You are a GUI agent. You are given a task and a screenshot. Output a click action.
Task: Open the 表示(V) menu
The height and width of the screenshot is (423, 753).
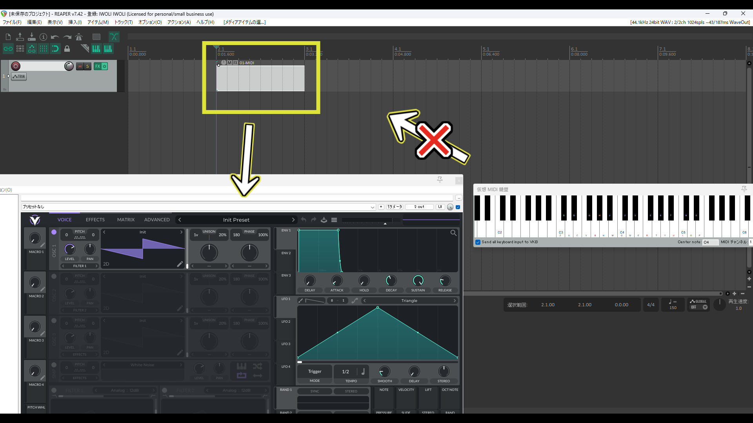point(55,22)
